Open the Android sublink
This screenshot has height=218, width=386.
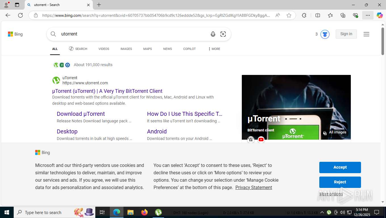(157, 131)
